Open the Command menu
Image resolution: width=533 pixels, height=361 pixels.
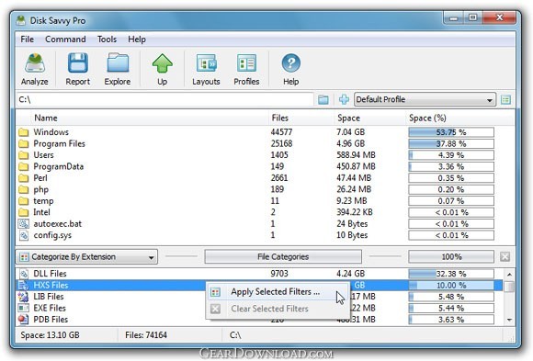(65, 39)
